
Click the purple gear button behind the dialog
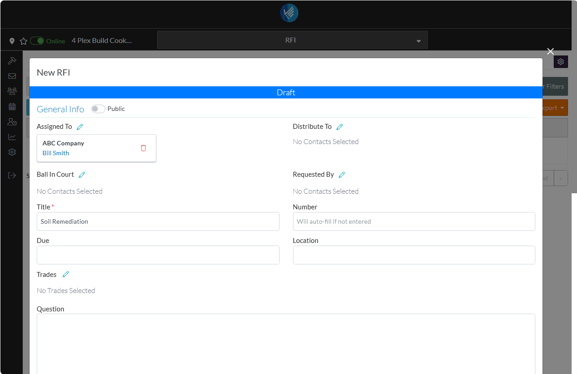tap(560, 62)
